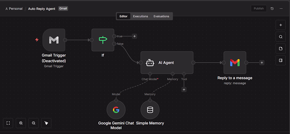This screenshot has width=290, height=134.
Task: Click the AI Agent Memory diamond connector
Action: click(x=173, y=74)
